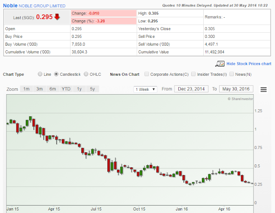Zoom chart to 1m
This screenshot has width=275, height=213.
tap(26, 89)
